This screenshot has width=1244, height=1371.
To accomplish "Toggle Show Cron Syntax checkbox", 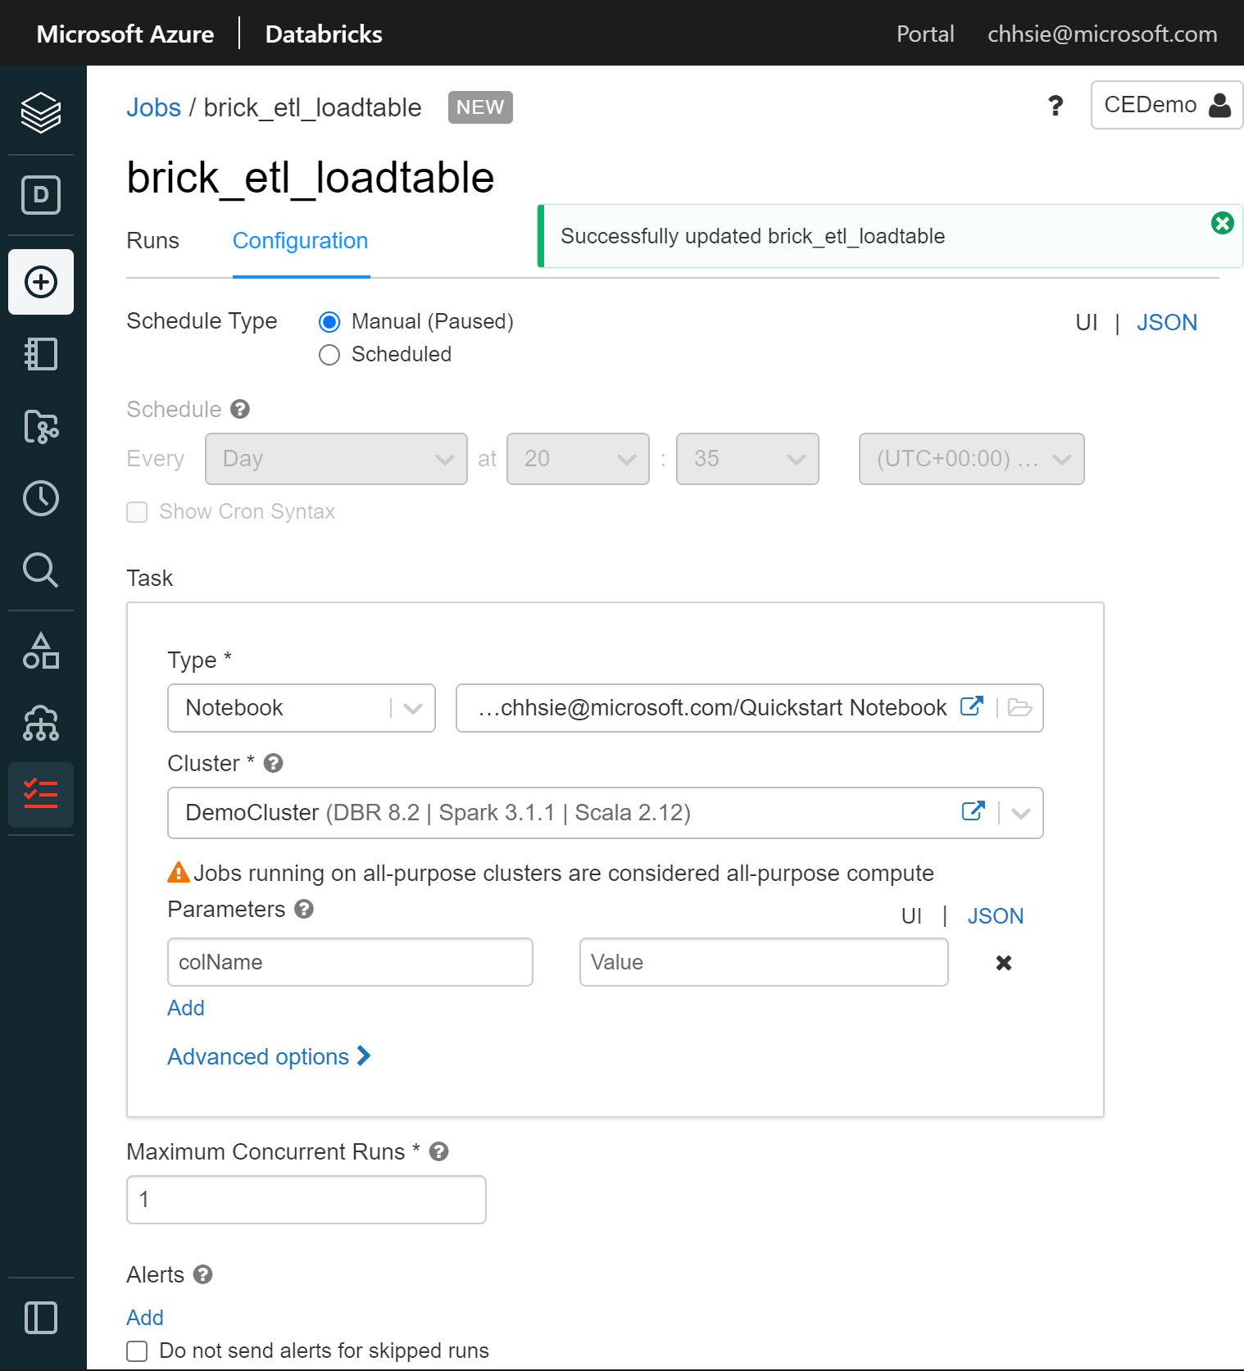I will coord(137,512).
